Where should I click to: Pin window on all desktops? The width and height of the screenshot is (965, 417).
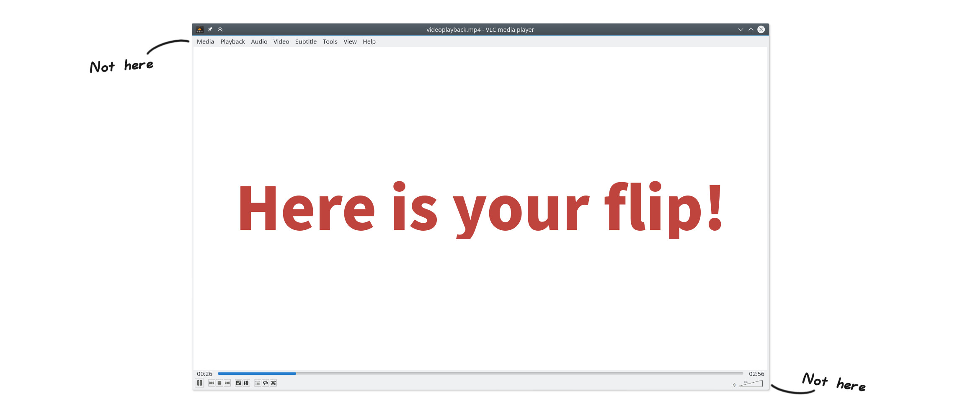tap(210, 30)
